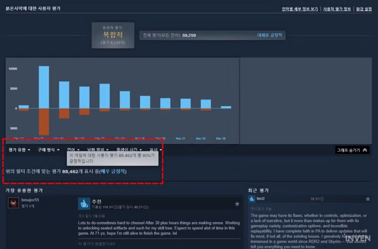Click the star icon on texzl's review
Screen dimensions: 378x249
pyautogui.click(x=368, y=199)
